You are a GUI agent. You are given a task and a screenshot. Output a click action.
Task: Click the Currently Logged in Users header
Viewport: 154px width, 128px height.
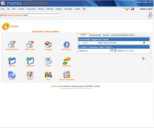pos(94,39)
